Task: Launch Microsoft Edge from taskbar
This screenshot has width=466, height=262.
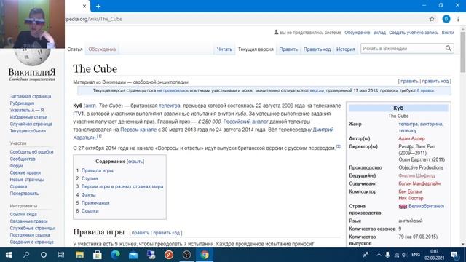Action: [x=115, y=255]
